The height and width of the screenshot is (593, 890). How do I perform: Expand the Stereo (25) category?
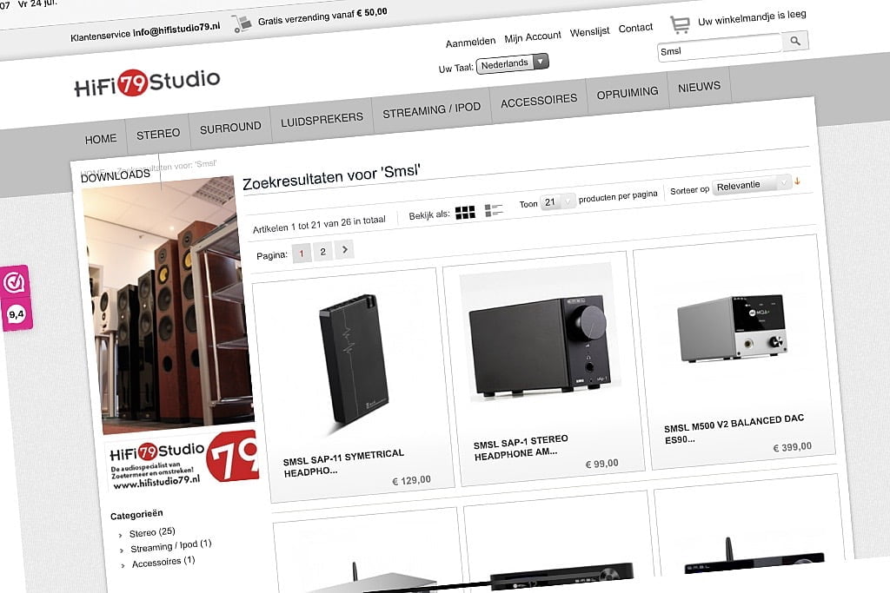[x=151, y=532]
